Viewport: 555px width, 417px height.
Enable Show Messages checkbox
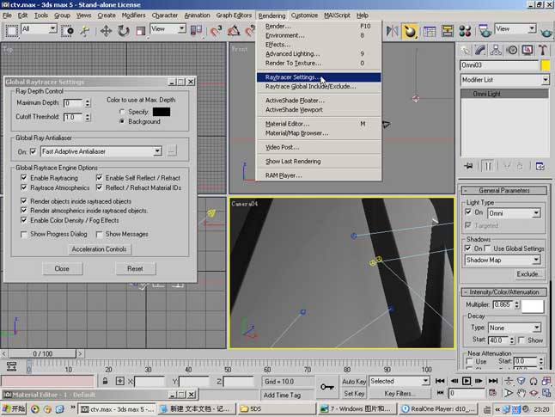[99, 234]
